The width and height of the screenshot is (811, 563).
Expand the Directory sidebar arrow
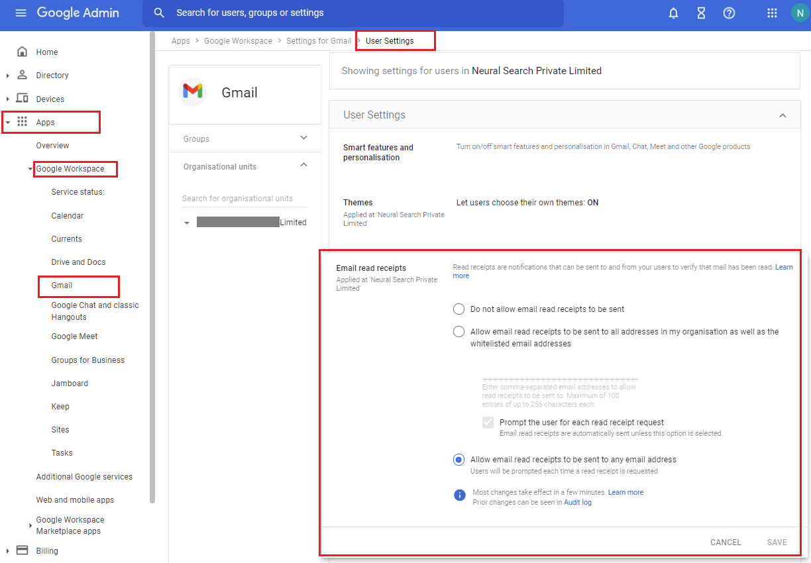(x=7, y=76)
